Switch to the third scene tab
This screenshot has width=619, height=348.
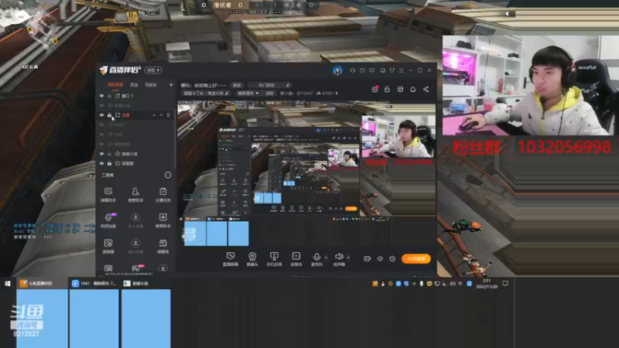point(151,85)
